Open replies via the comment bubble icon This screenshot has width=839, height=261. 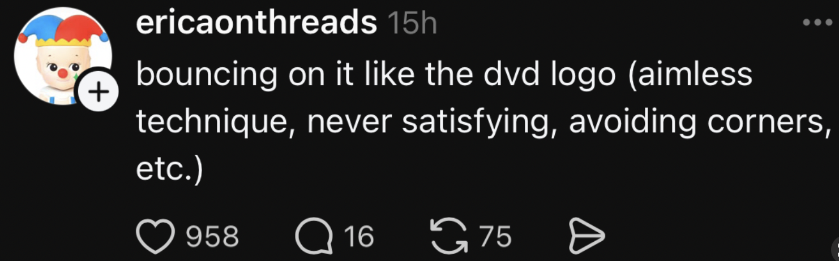click(x=314, y=236)
